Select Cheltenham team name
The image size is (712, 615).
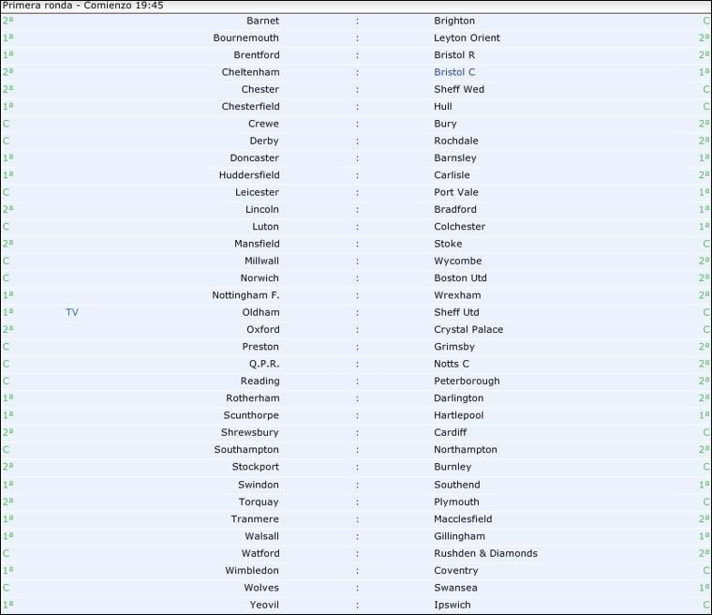250,72
